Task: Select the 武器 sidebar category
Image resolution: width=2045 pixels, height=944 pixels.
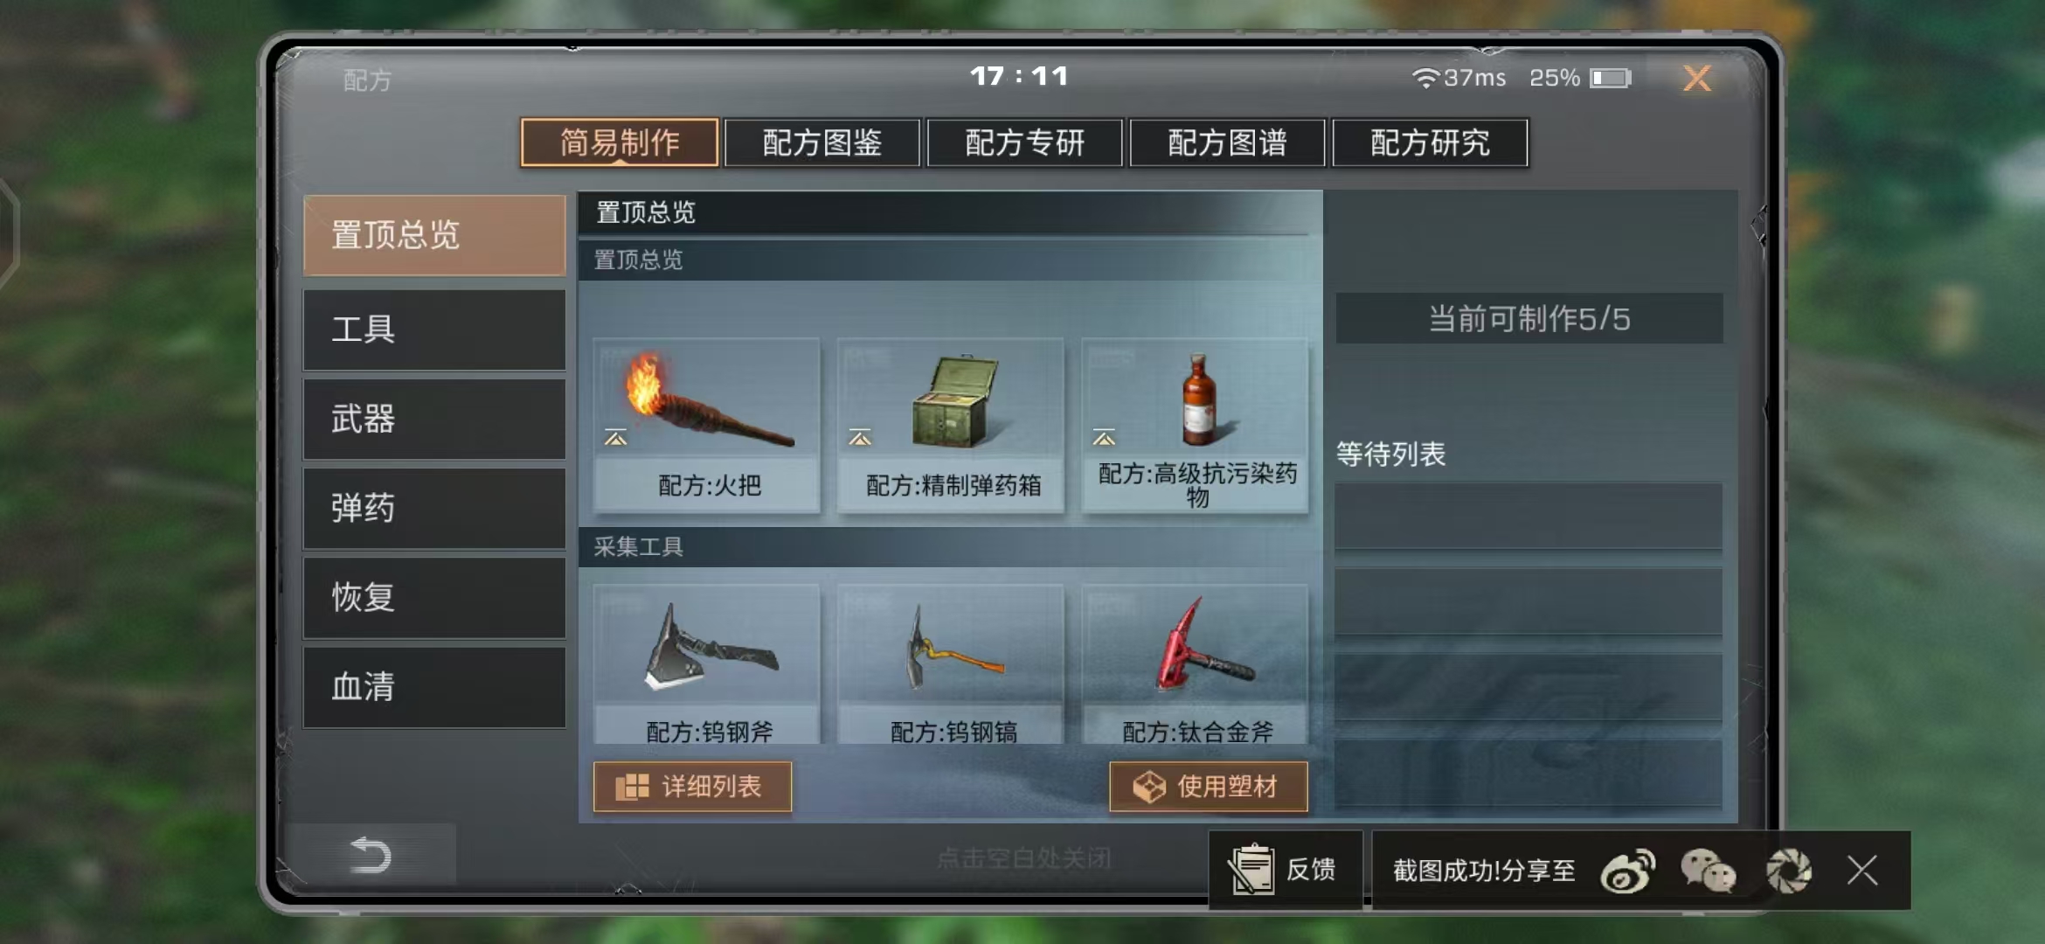Action: (x=434, y=420)
